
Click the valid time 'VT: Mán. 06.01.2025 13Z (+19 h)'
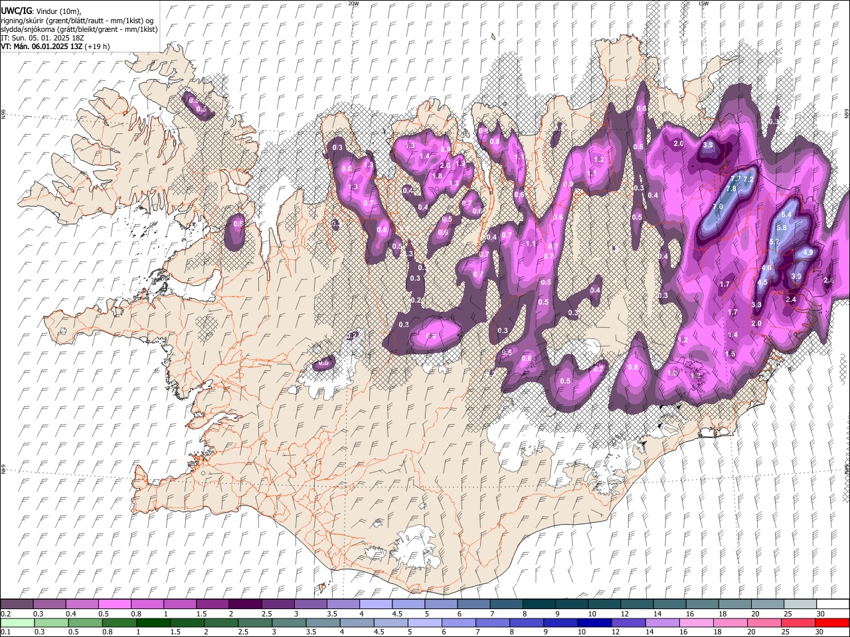click(x=55, y=46)
